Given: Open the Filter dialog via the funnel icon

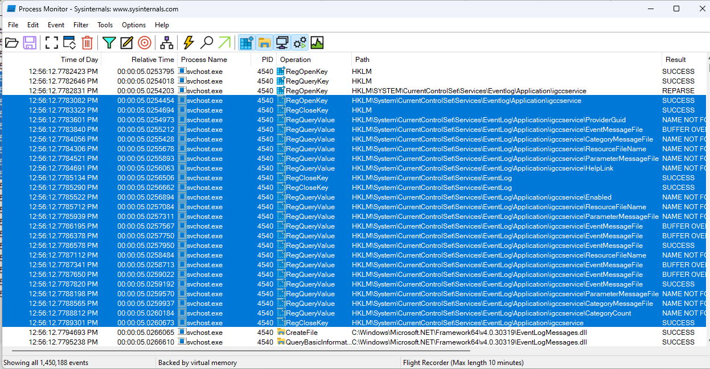Looking at the screenshot, I should tap(109, 43).
